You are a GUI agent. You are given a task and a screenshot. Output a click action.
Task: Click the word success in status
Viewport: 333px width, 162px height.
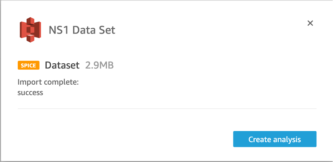30,92
